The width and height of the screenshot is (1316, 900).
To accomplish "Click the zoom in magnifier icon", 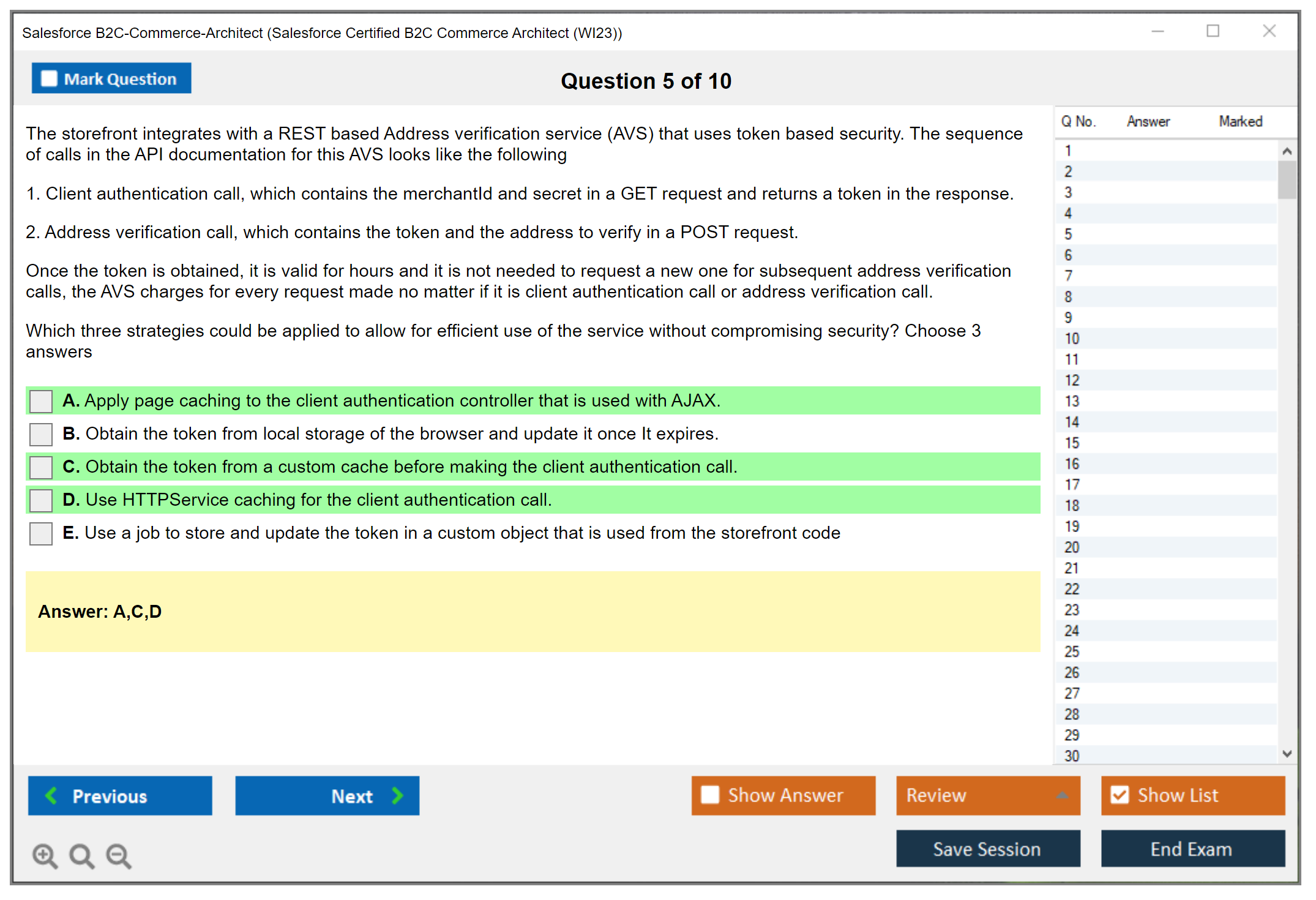I will 45,855.
